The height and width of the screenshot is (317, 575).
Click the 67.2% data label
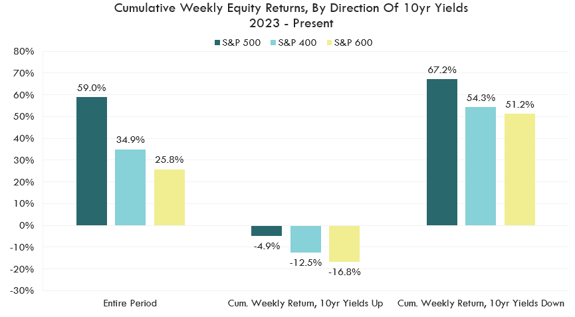point(442,69)
